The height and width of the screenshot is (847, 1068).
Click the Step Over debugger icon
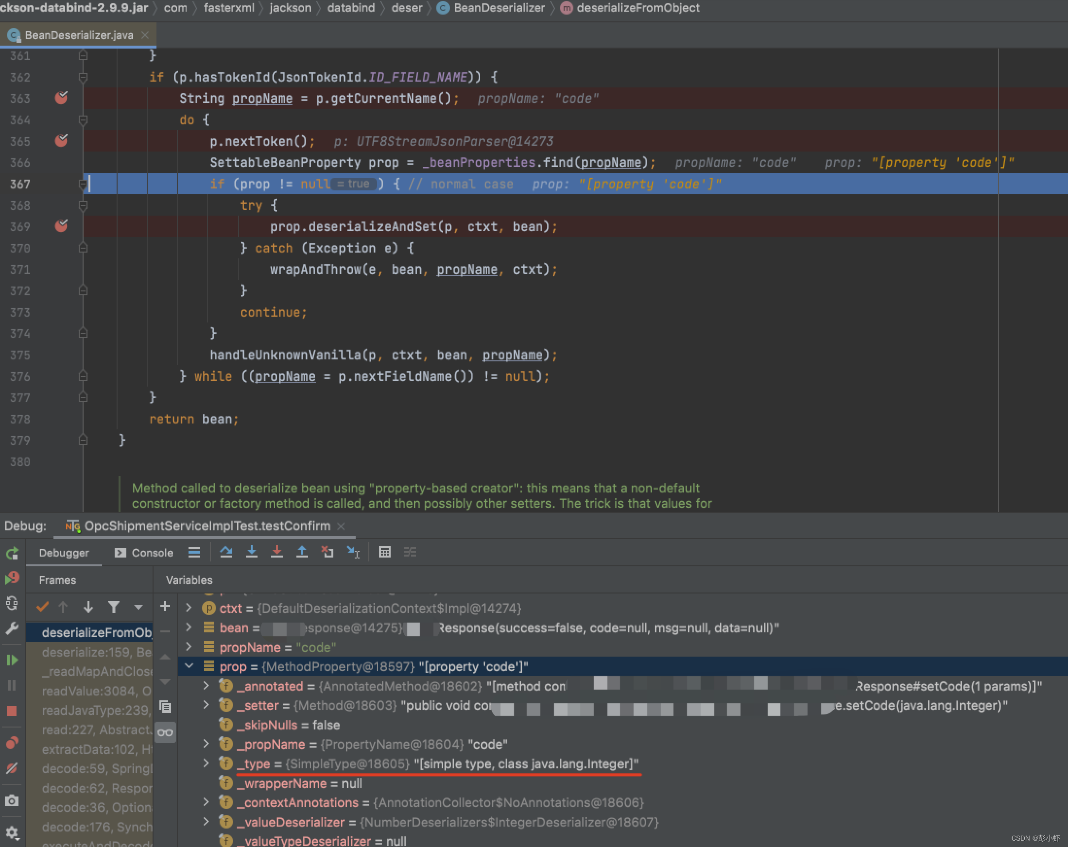click(x=226, y=552)
